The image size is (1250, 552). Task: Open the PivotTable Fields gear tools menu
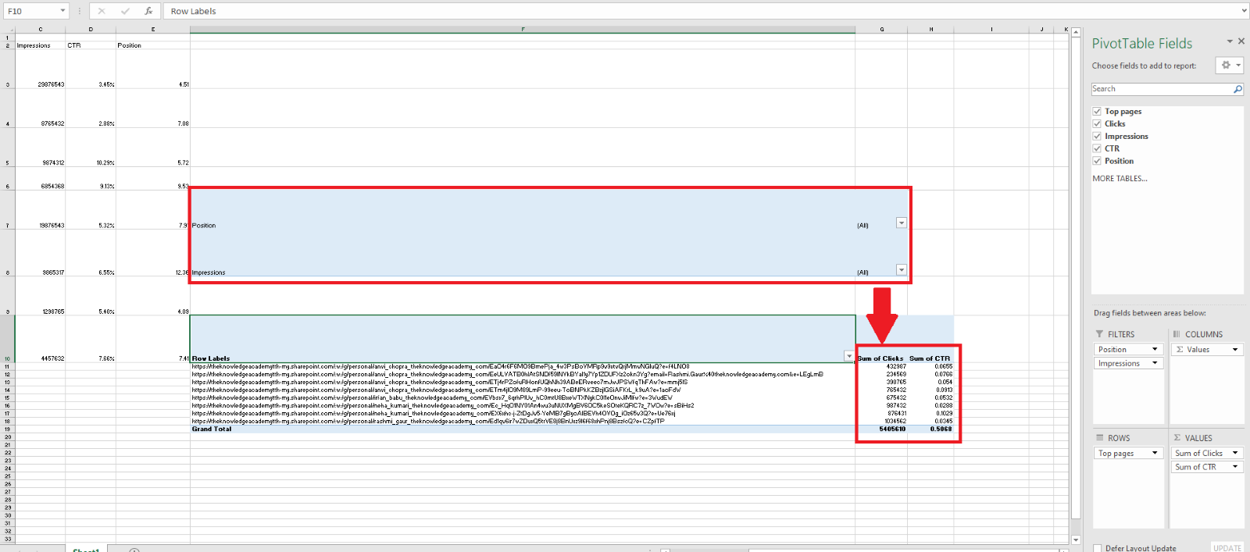coord(1228,66)
